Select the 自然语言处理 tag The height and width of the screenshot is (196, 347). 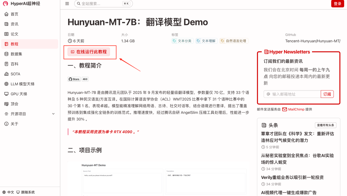[234, 41]
